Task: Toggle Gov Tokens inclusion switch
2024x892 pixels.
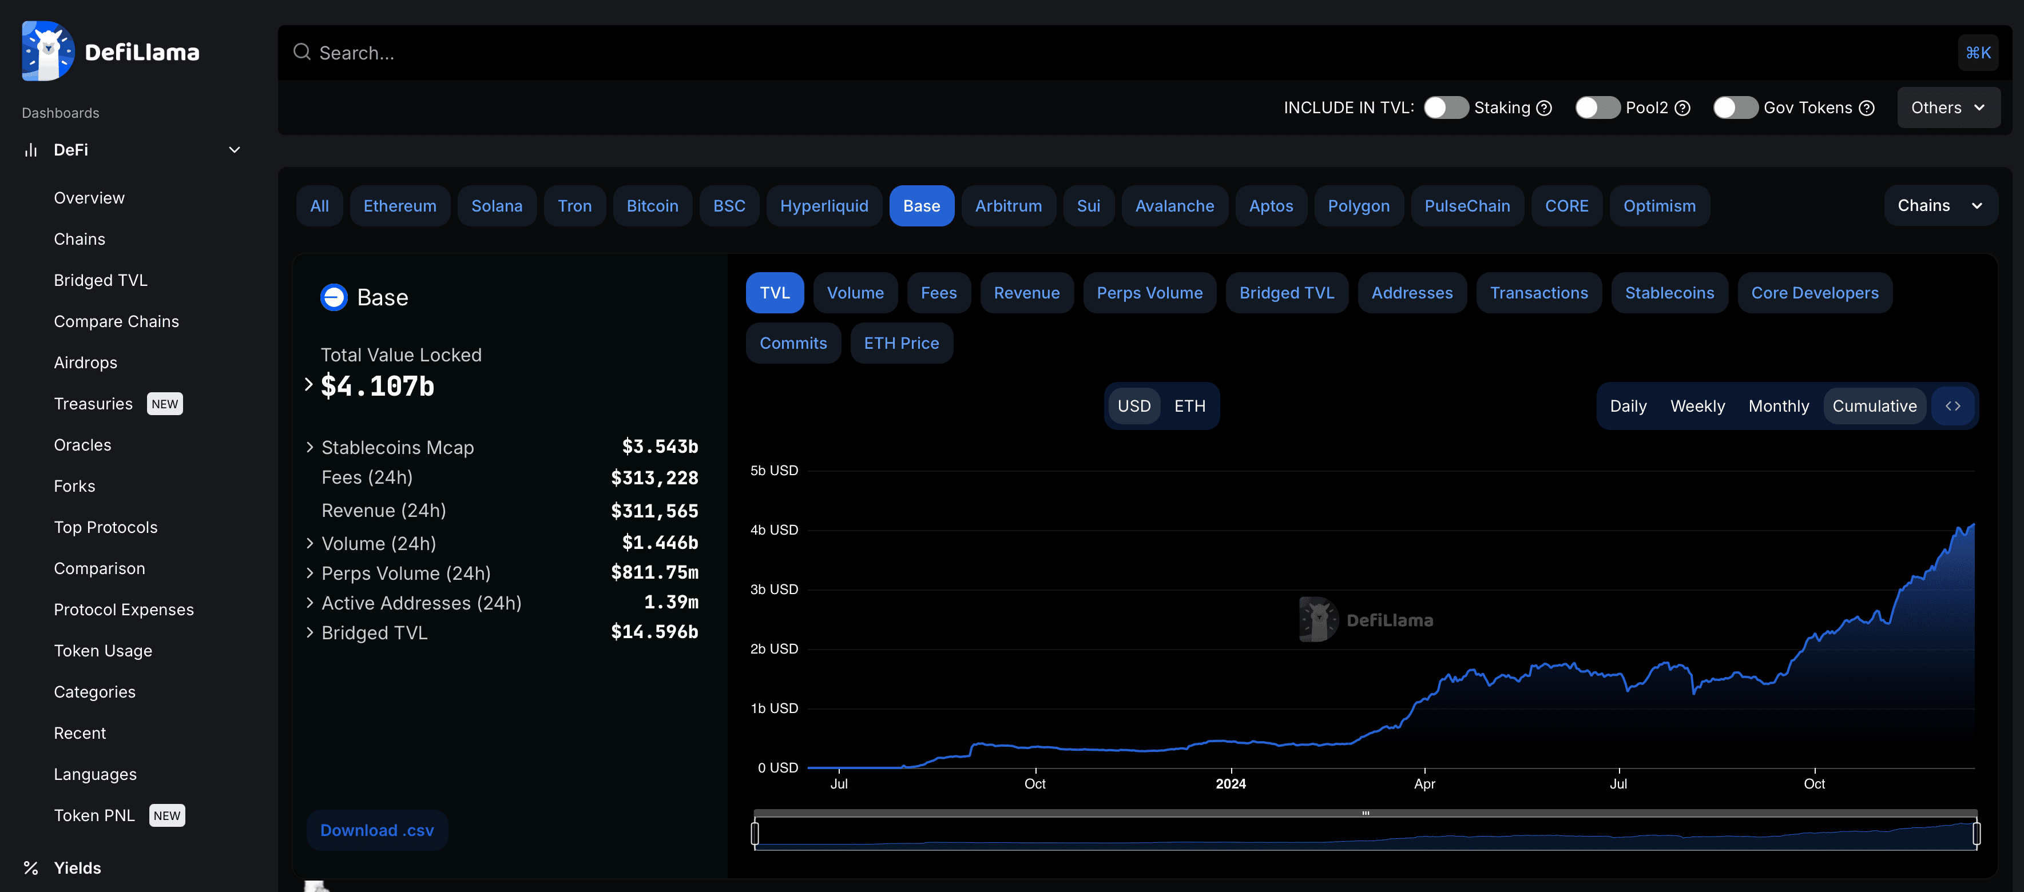Action: tap(1735, 107)
